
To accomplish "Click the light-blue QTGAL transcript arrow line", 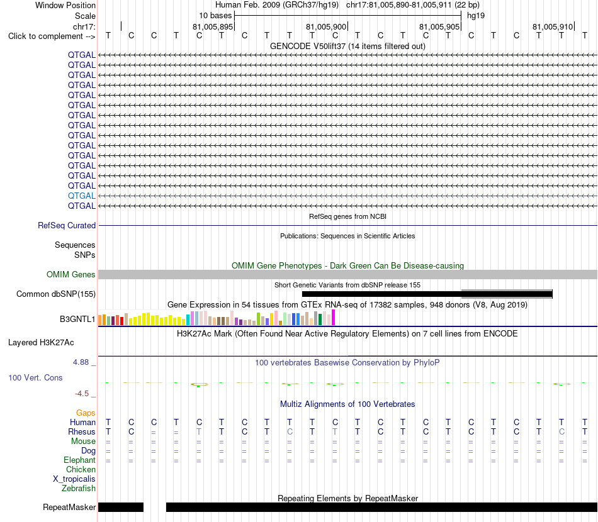I will pos(347,196).
